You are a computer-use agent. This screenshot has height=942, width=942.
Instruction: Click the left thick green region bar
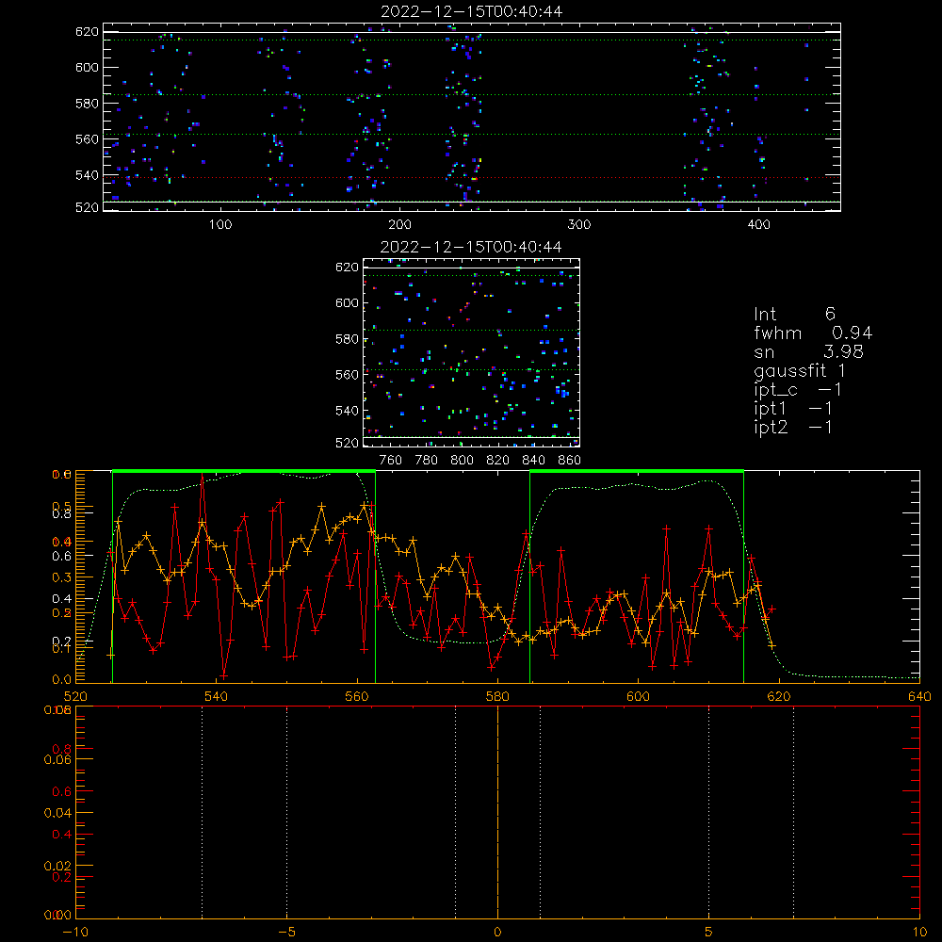tap(244, 471)
